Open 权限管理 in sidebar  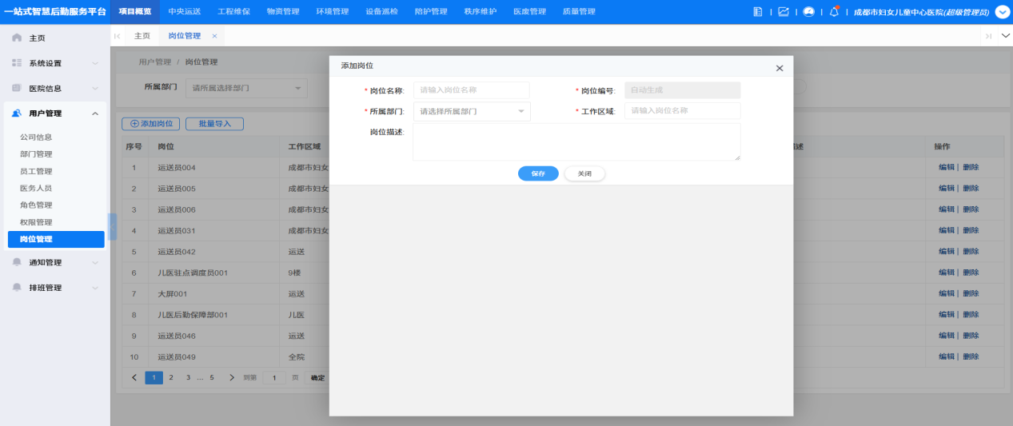[x=36, y=222]
